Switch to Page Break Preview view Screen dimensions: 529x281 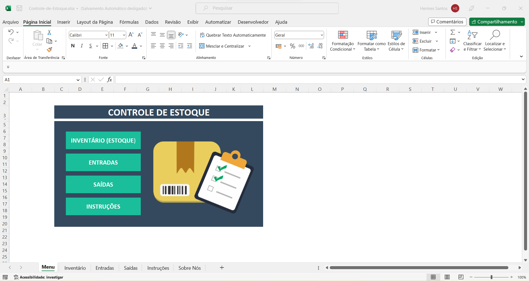[461, 277]
